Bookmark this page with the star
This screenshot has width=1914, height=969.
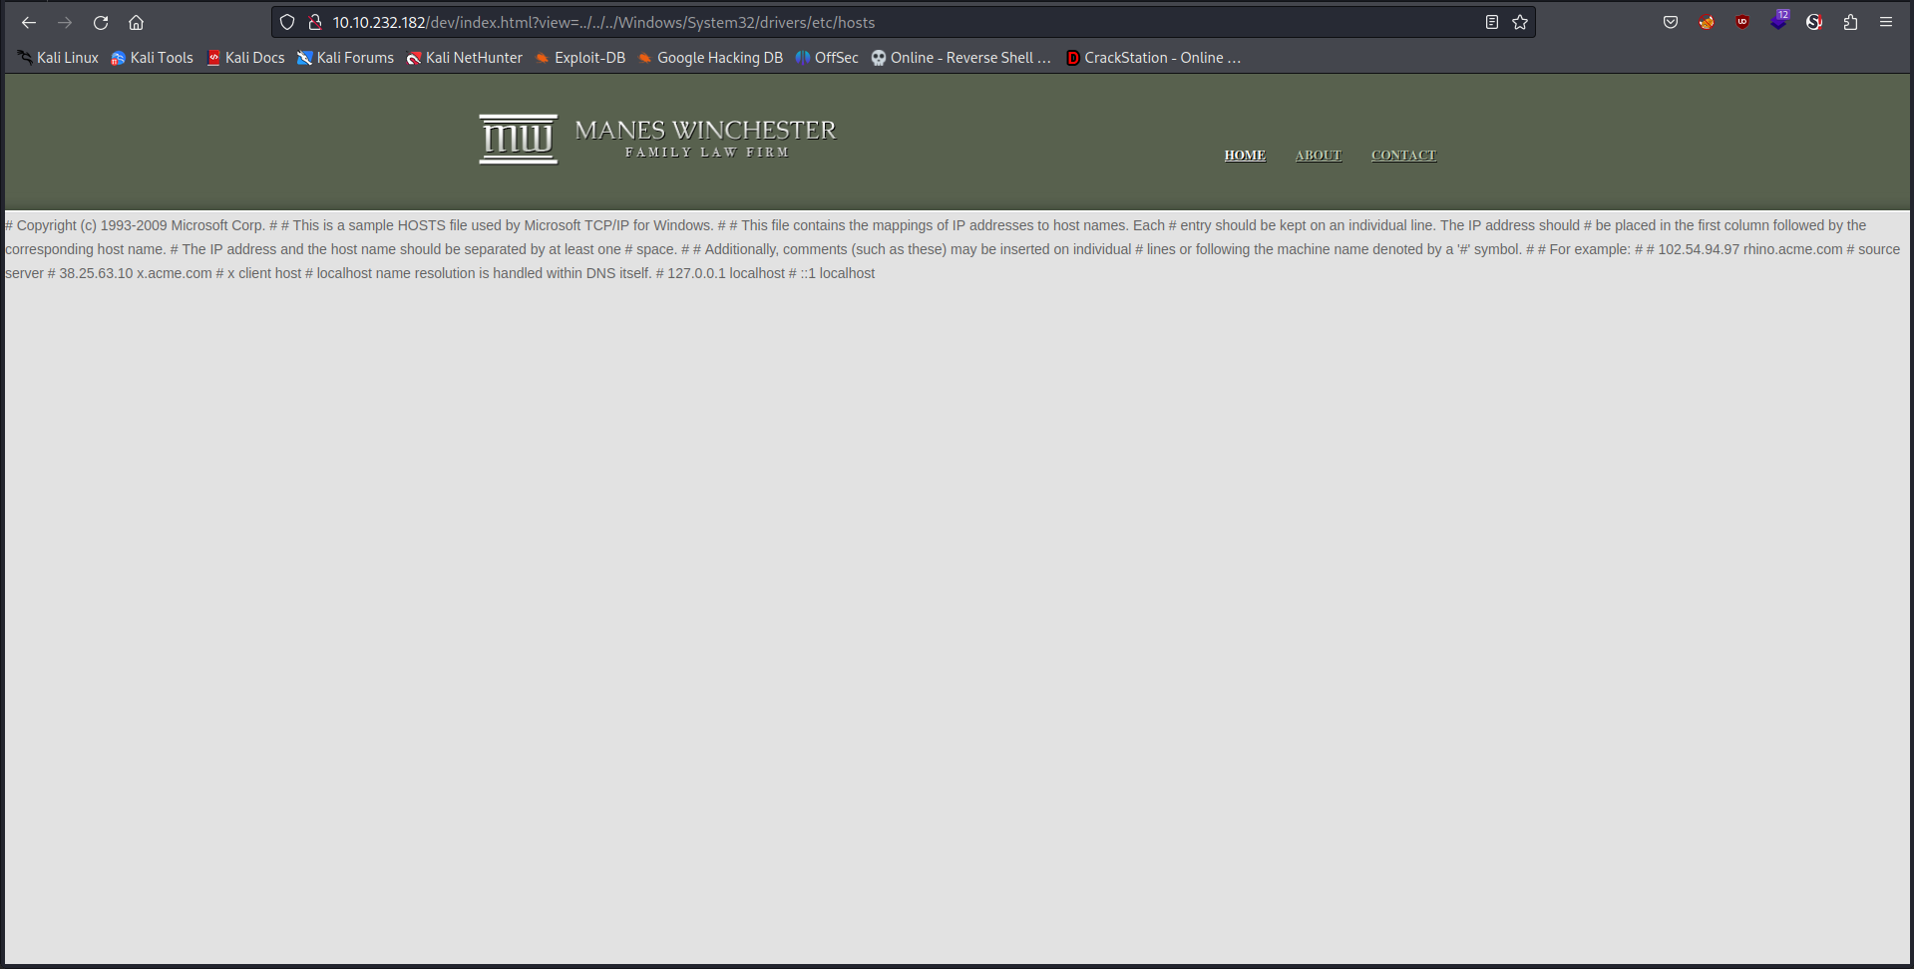pos(1520,22)
